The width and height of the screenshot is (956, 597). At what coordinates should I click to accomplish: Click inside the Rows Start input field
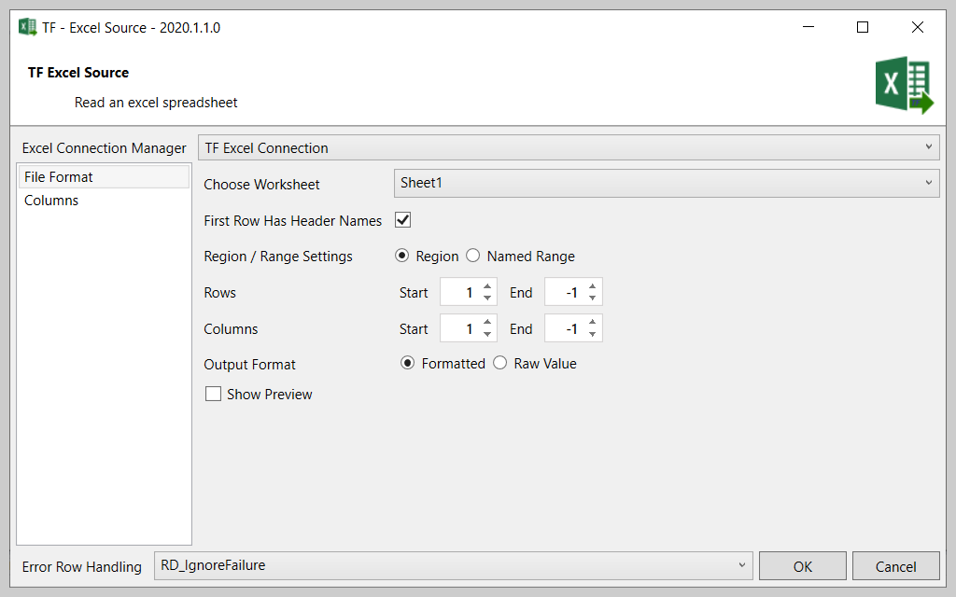point(463,292)
